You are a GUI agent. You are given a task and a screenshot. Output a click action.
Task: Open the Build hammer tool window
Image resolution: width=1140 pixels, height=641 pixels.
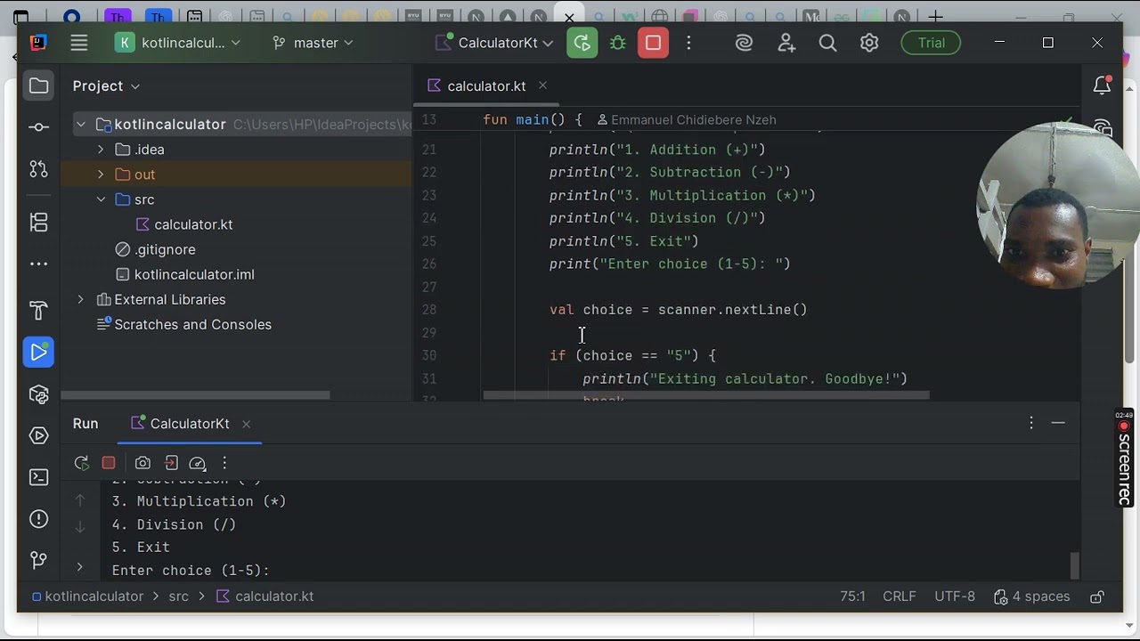tap(38, 311)
